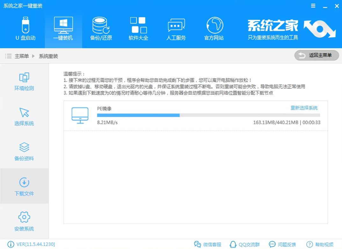Click the 重新选择系统 link
Image resolution: width=342 pixels, height=249 pixels.
tap(304, 108)
